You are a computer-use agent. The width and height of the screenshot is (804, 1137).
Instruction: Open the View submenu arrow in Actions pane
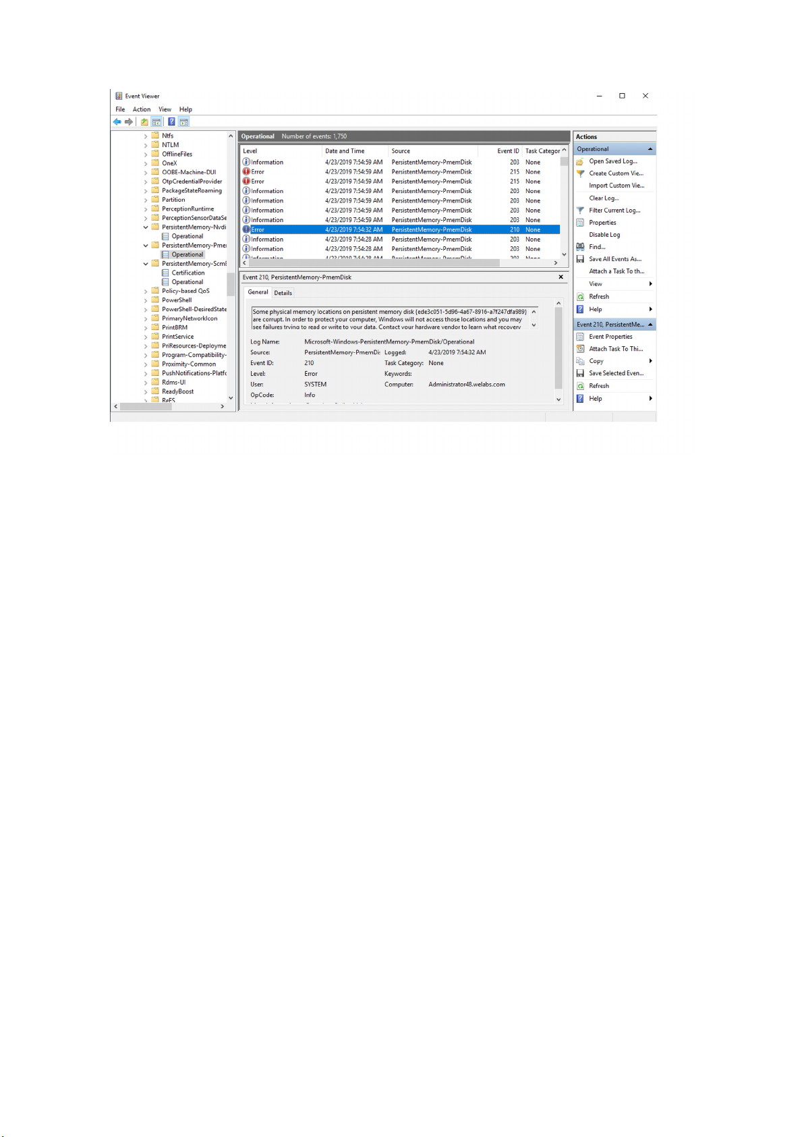(651, 284)
